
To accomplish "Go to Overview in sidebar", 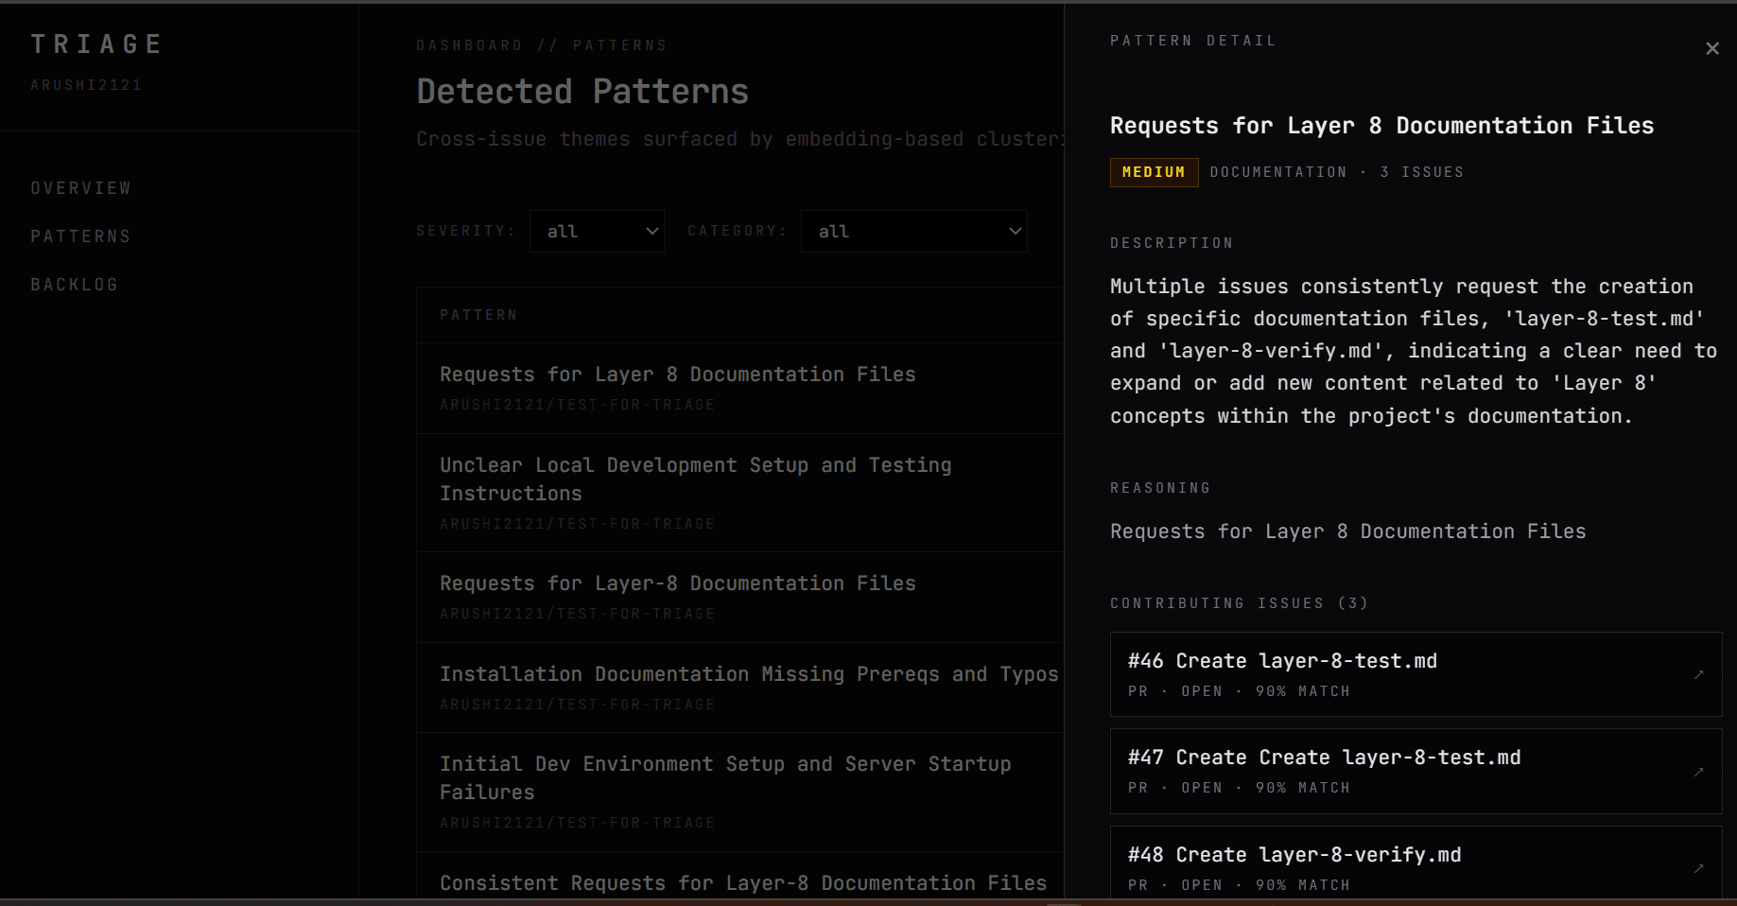I will [x=80, y=188].
